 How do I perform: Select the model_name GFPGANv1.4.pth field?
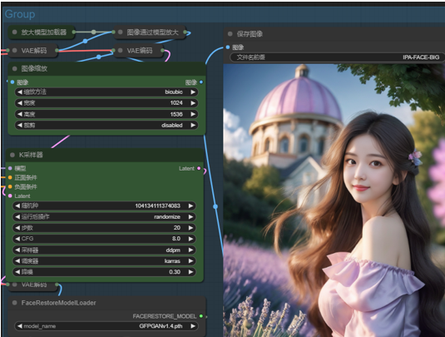coord(106,326)
